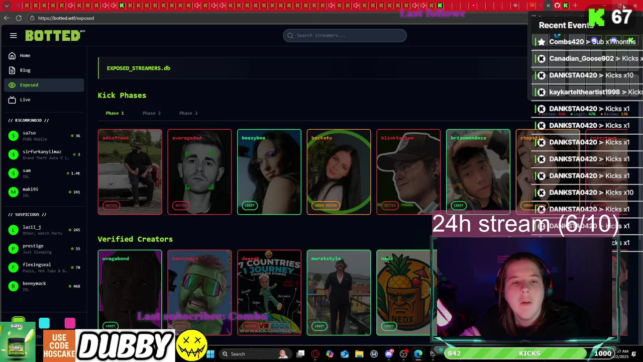Open File Explorer from the taskbar
The image size is (643, 362).
coord(359,354)
